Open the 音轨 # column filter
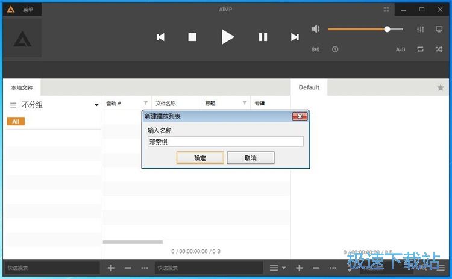This screenshot has width=452, height=279. click(145, 103)
